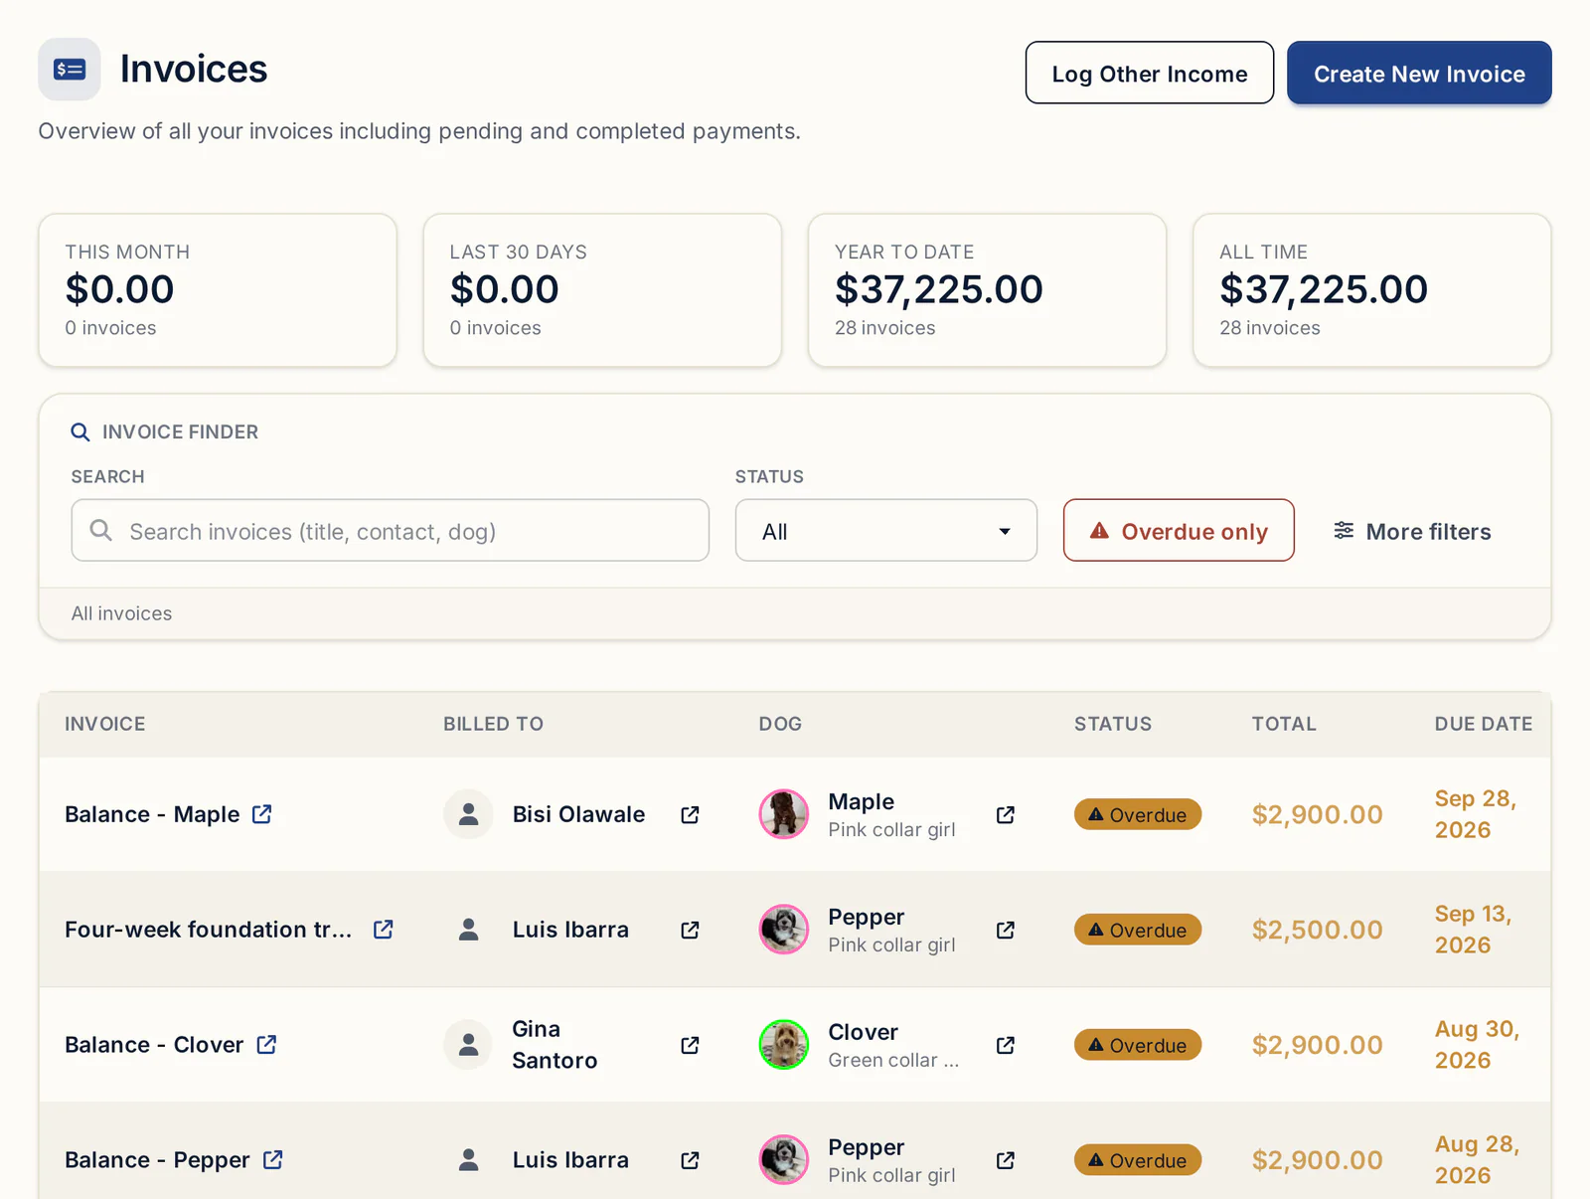Open Clover's dog profile link icon

point(1006,1046)
